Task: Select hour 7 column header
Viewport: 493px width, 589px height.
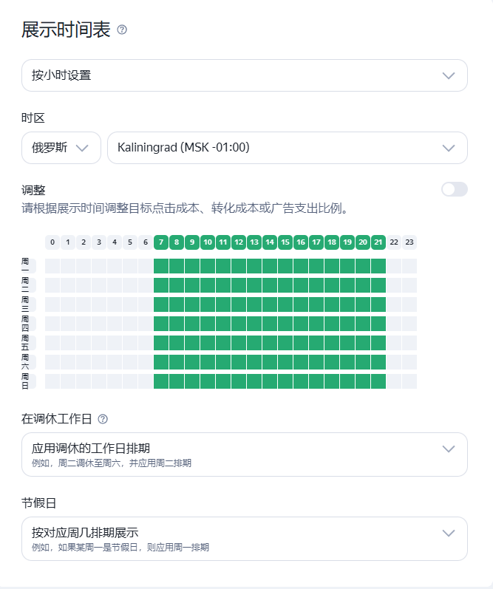Action: coord(161,242)
